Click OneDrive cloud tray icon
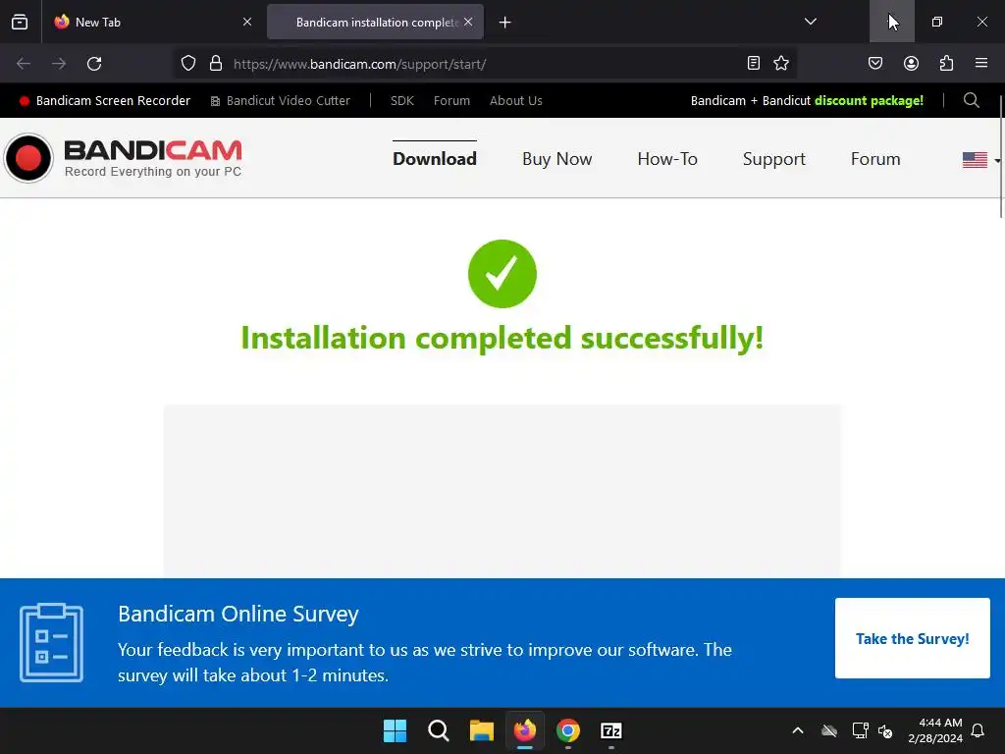This screenshot has width=1005, height=754. coord(829,730)
